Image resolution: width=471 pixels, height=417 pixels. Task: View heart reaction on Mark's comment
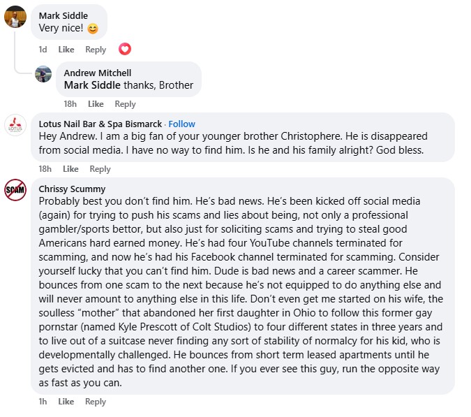[x=125, y=49]
